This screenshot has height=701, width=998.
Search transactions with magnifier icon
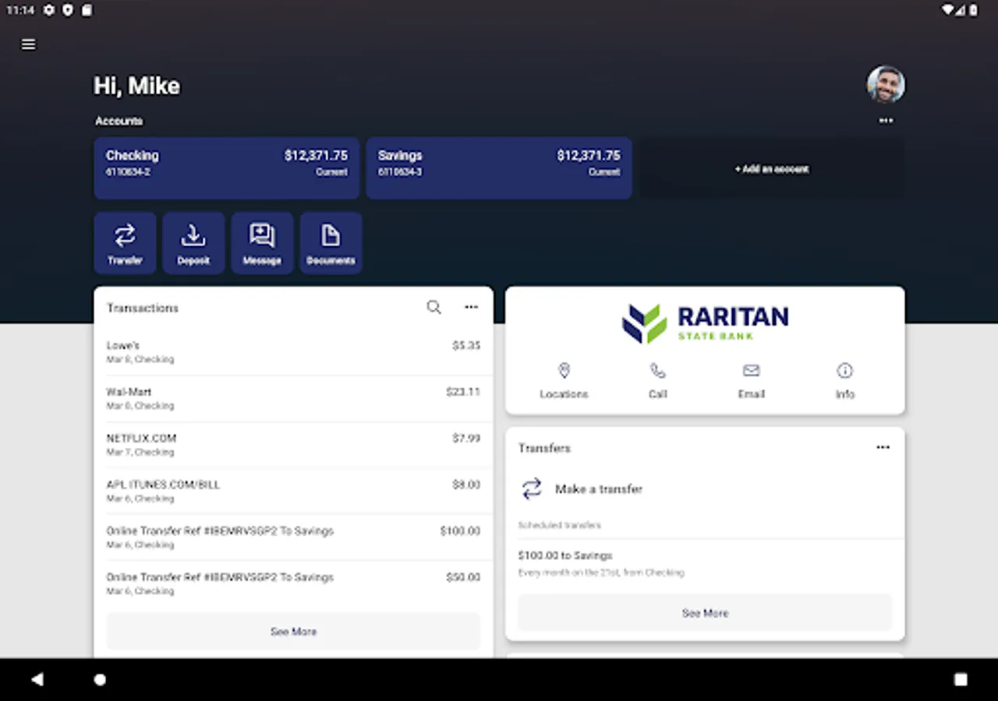click(x=434, y=308)
